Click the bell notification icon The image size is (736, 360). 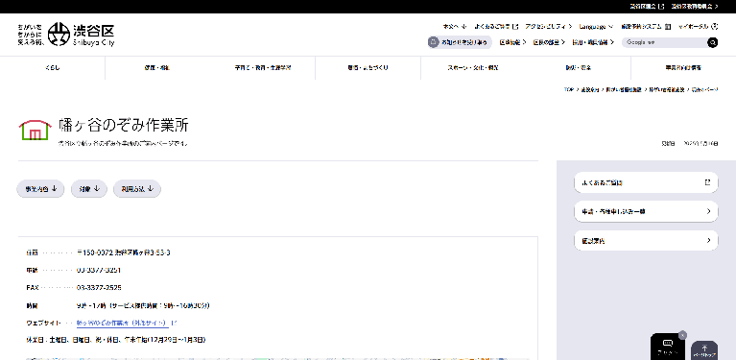[x=433, y=42]
